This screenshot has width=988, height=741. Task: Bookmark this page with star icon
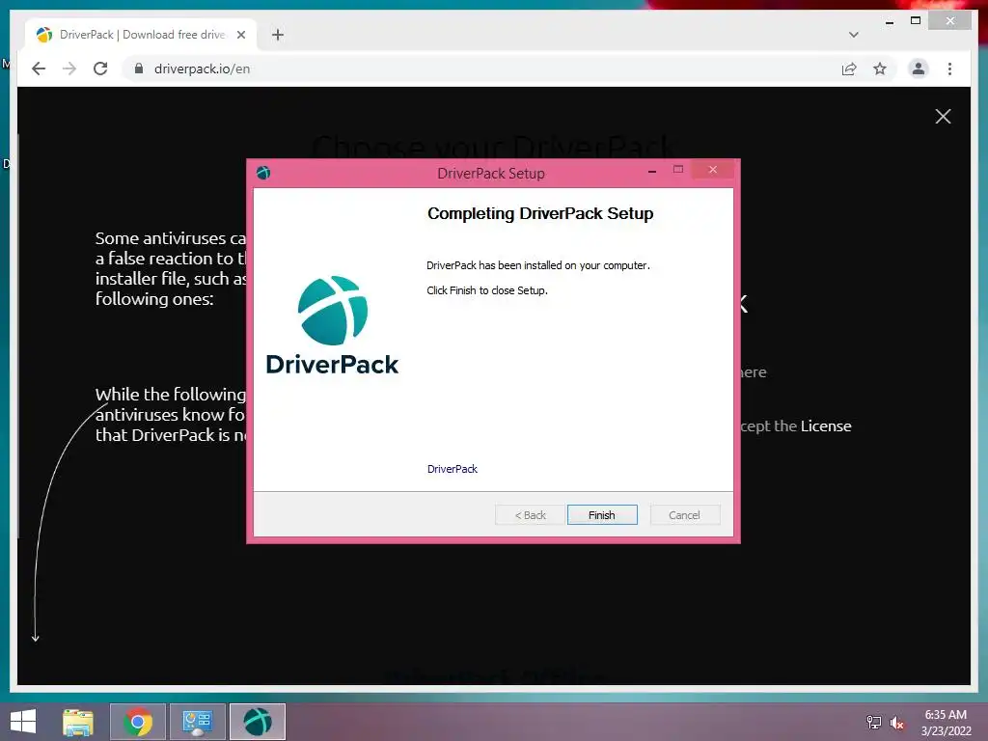pos(880,69)
